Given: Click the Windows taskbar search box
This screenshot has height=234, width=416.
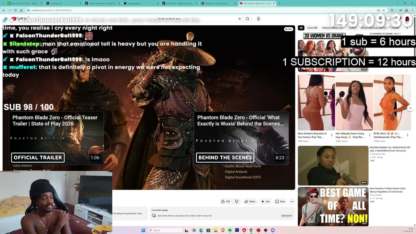Looking at the screenshot, I should (x=165, y=230).
